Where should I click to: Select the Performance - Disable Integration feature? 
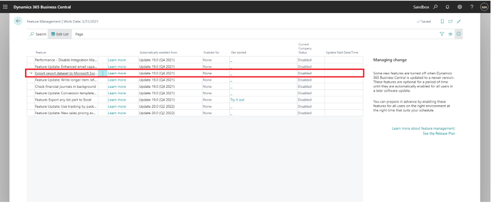click(x=66, y=60)
